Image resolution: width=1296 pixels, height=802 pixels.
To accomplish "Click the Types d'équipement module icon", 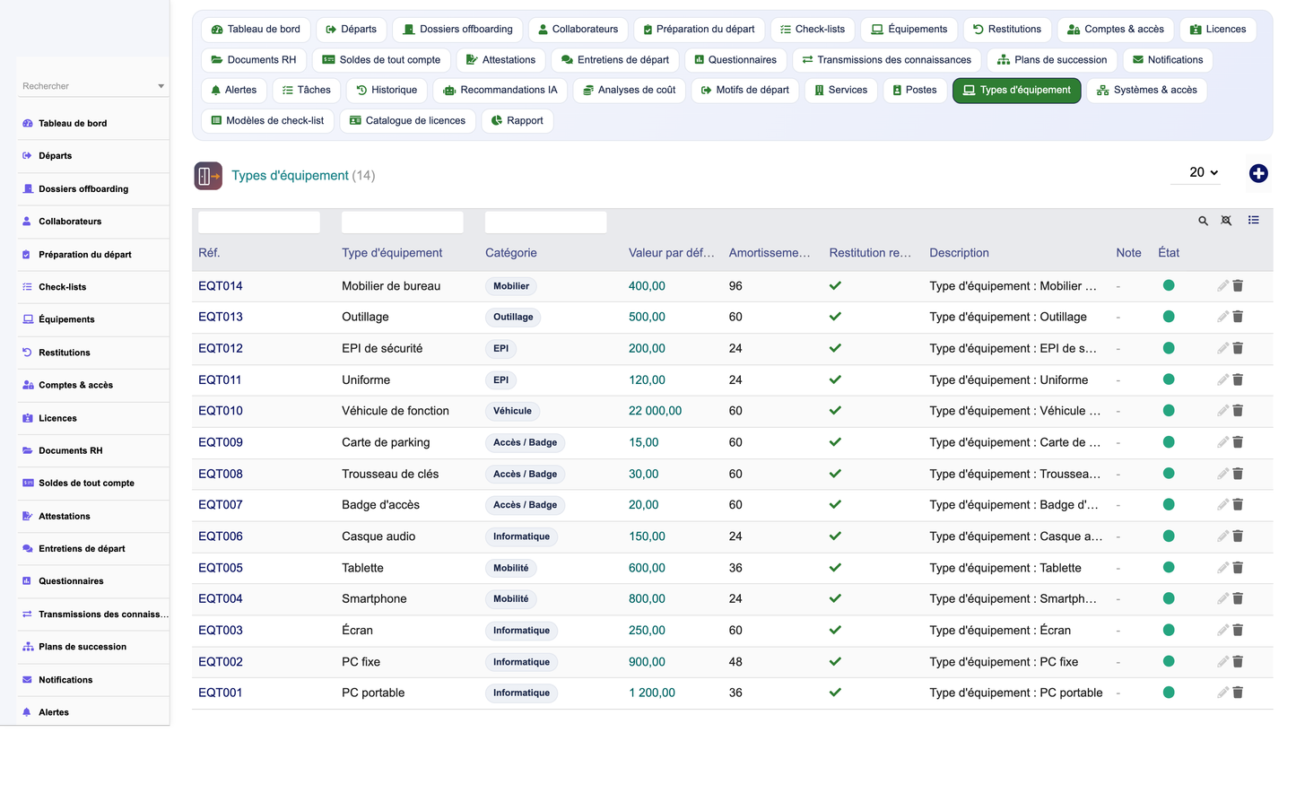I will [x=208, y=176].
